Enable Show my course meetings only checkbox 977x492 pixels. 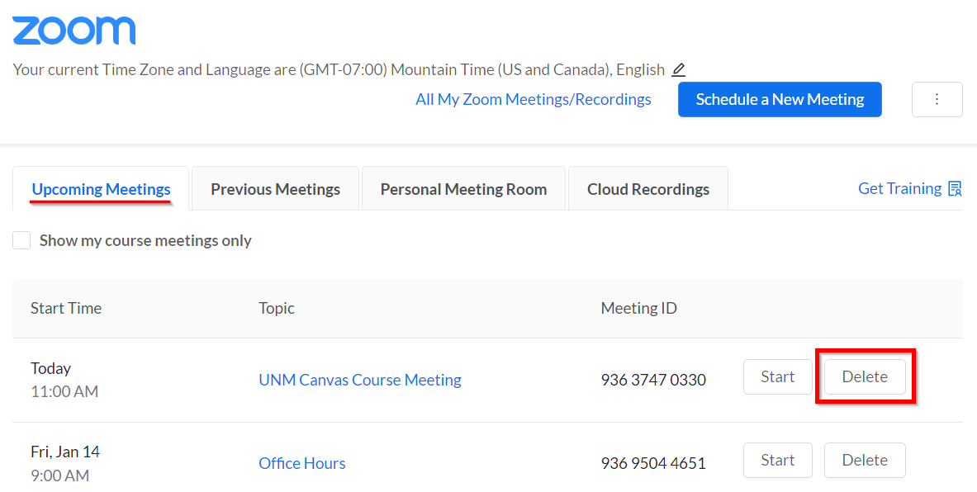pyautogui.click(x=22, y=241)
